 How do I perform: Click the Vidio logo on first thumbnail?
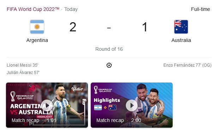pos(77,89)
